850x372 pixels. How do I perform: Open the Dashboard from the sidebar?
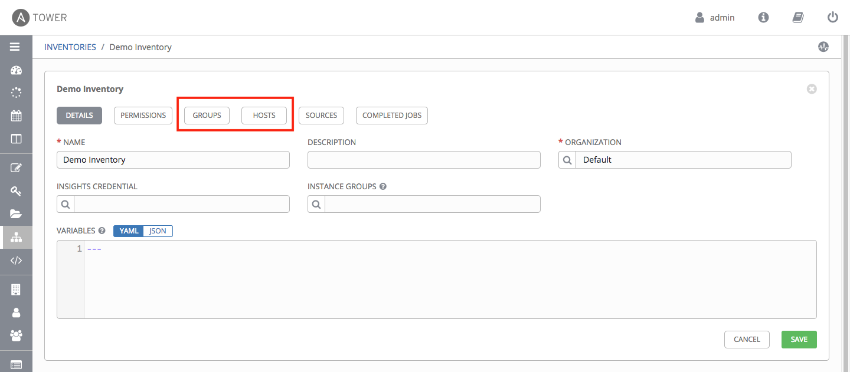point(16,71)
